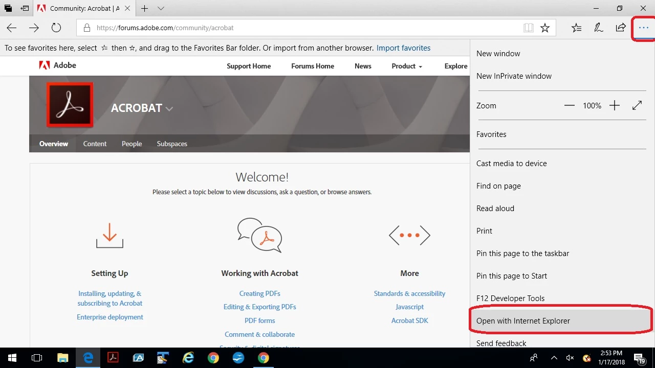Click the browser Back arrow

[x=11, y=28]
